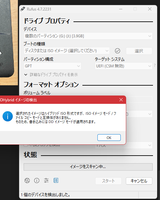Close the Rufus window
Viewport: 160px width, 200px height.
point(150,9)
